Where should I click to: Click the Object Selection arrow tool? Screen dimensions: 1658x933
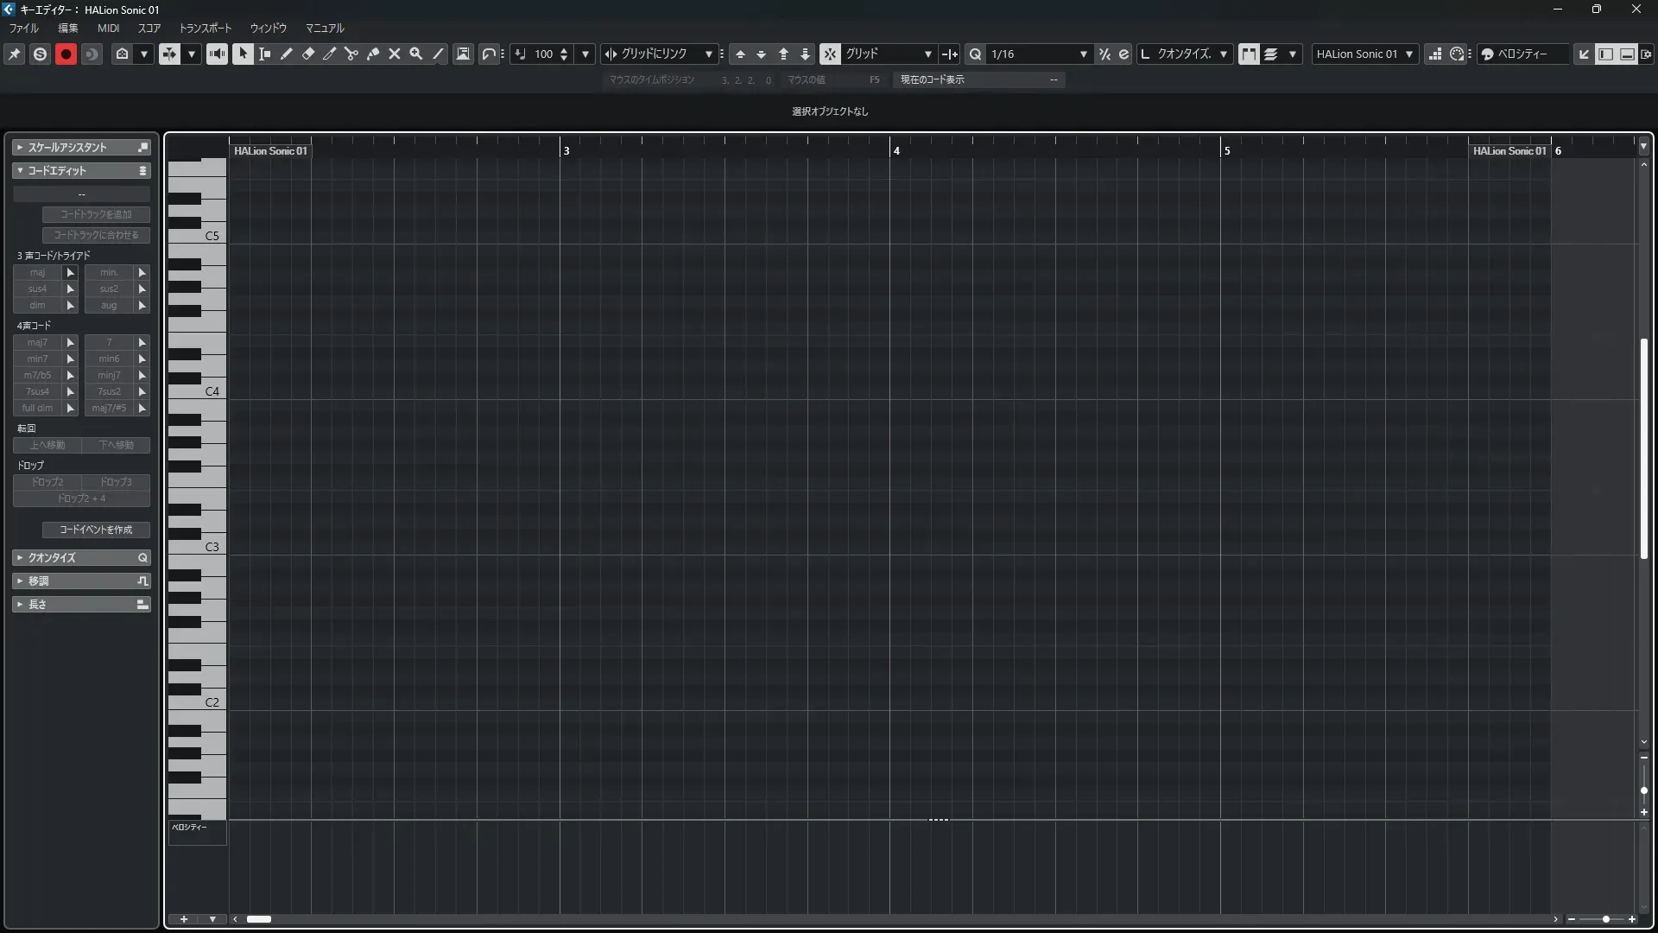(x=243, y=54)
